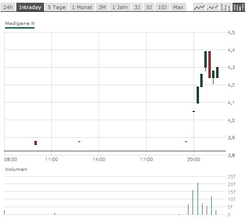Click the Volumen section label
This screenshot has height=218, width=248.
(x=16, y=170)
